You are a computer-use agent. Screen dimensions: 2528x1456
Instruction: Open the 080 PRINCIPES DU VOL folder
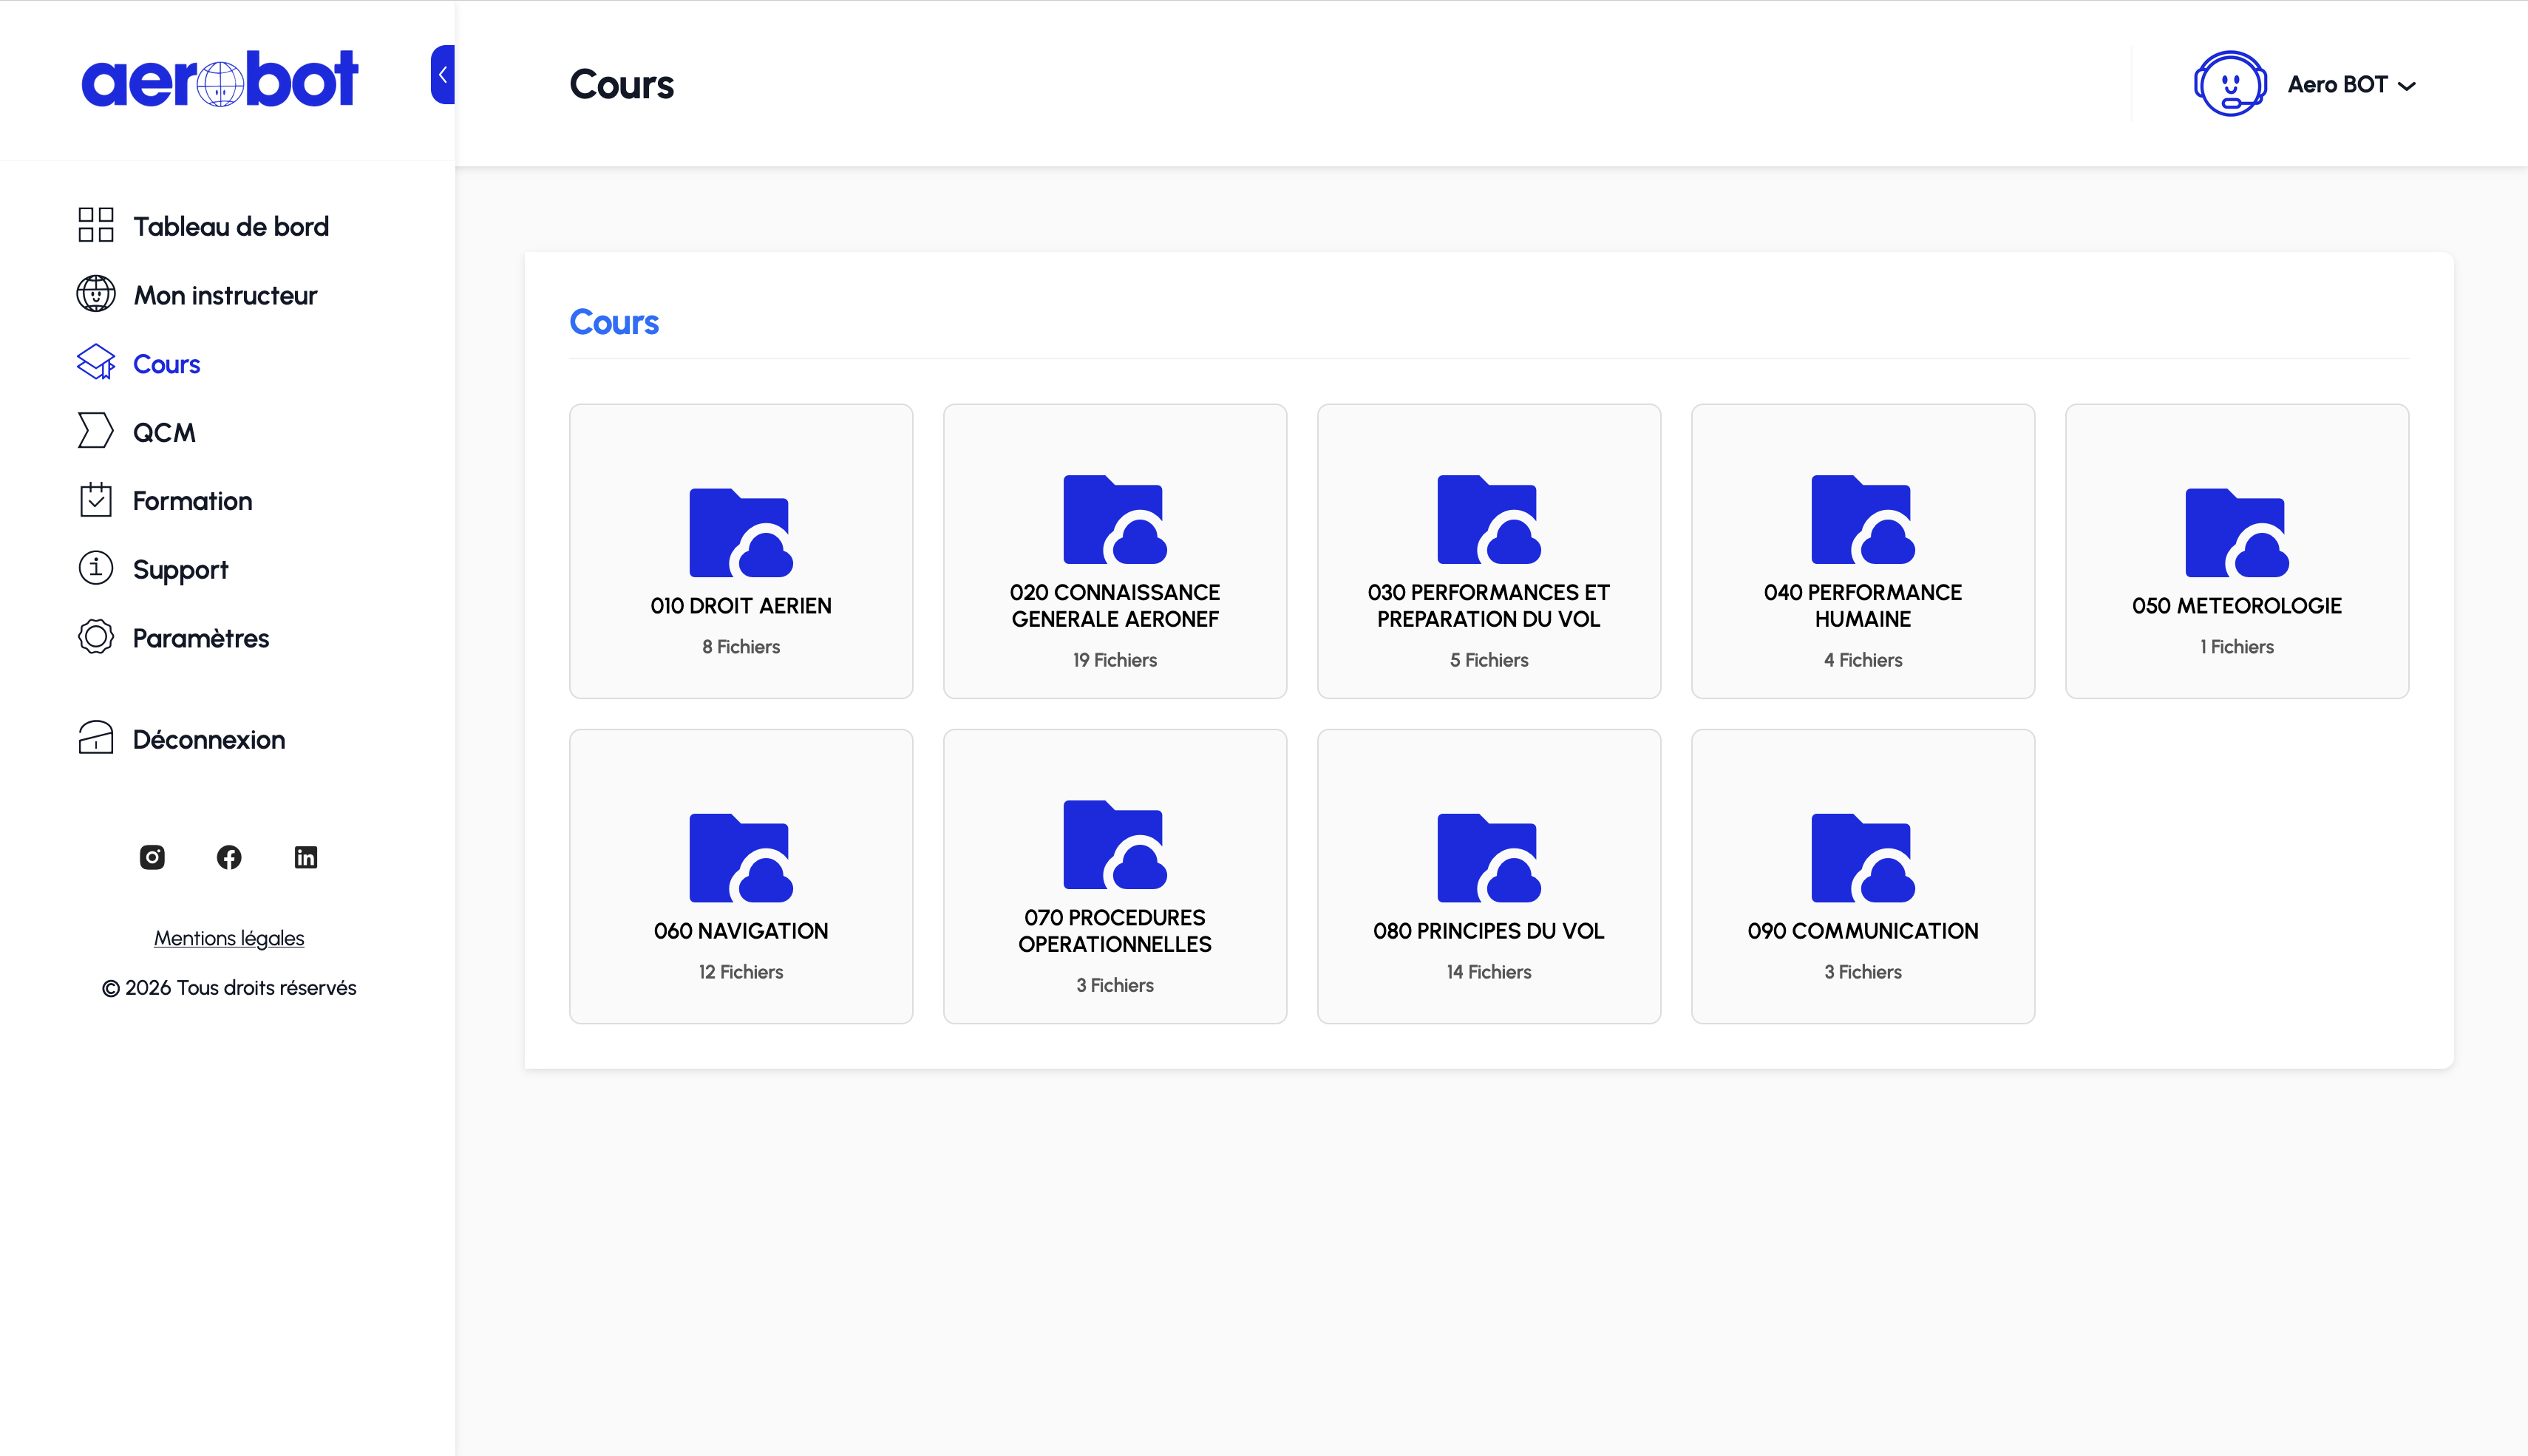1489,876
